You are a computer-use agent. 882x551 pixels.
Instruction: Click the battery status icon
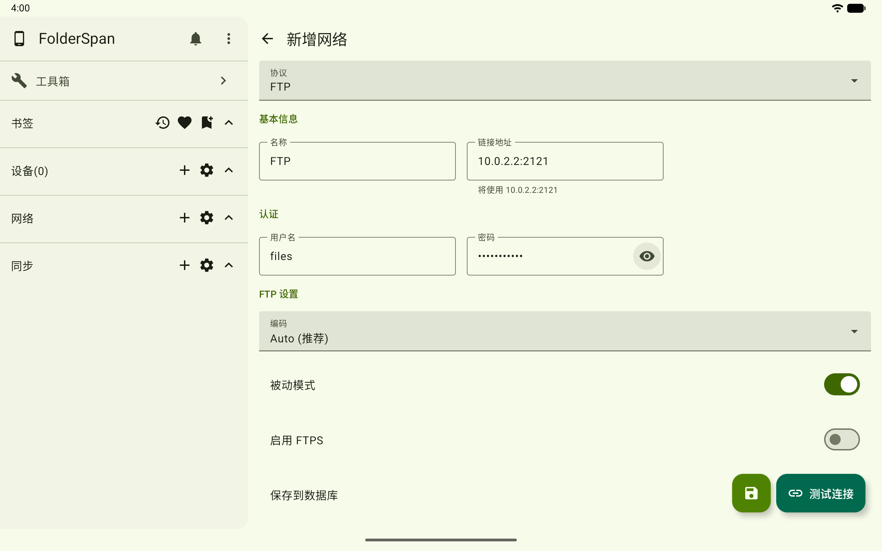click(x=856, y=8)
